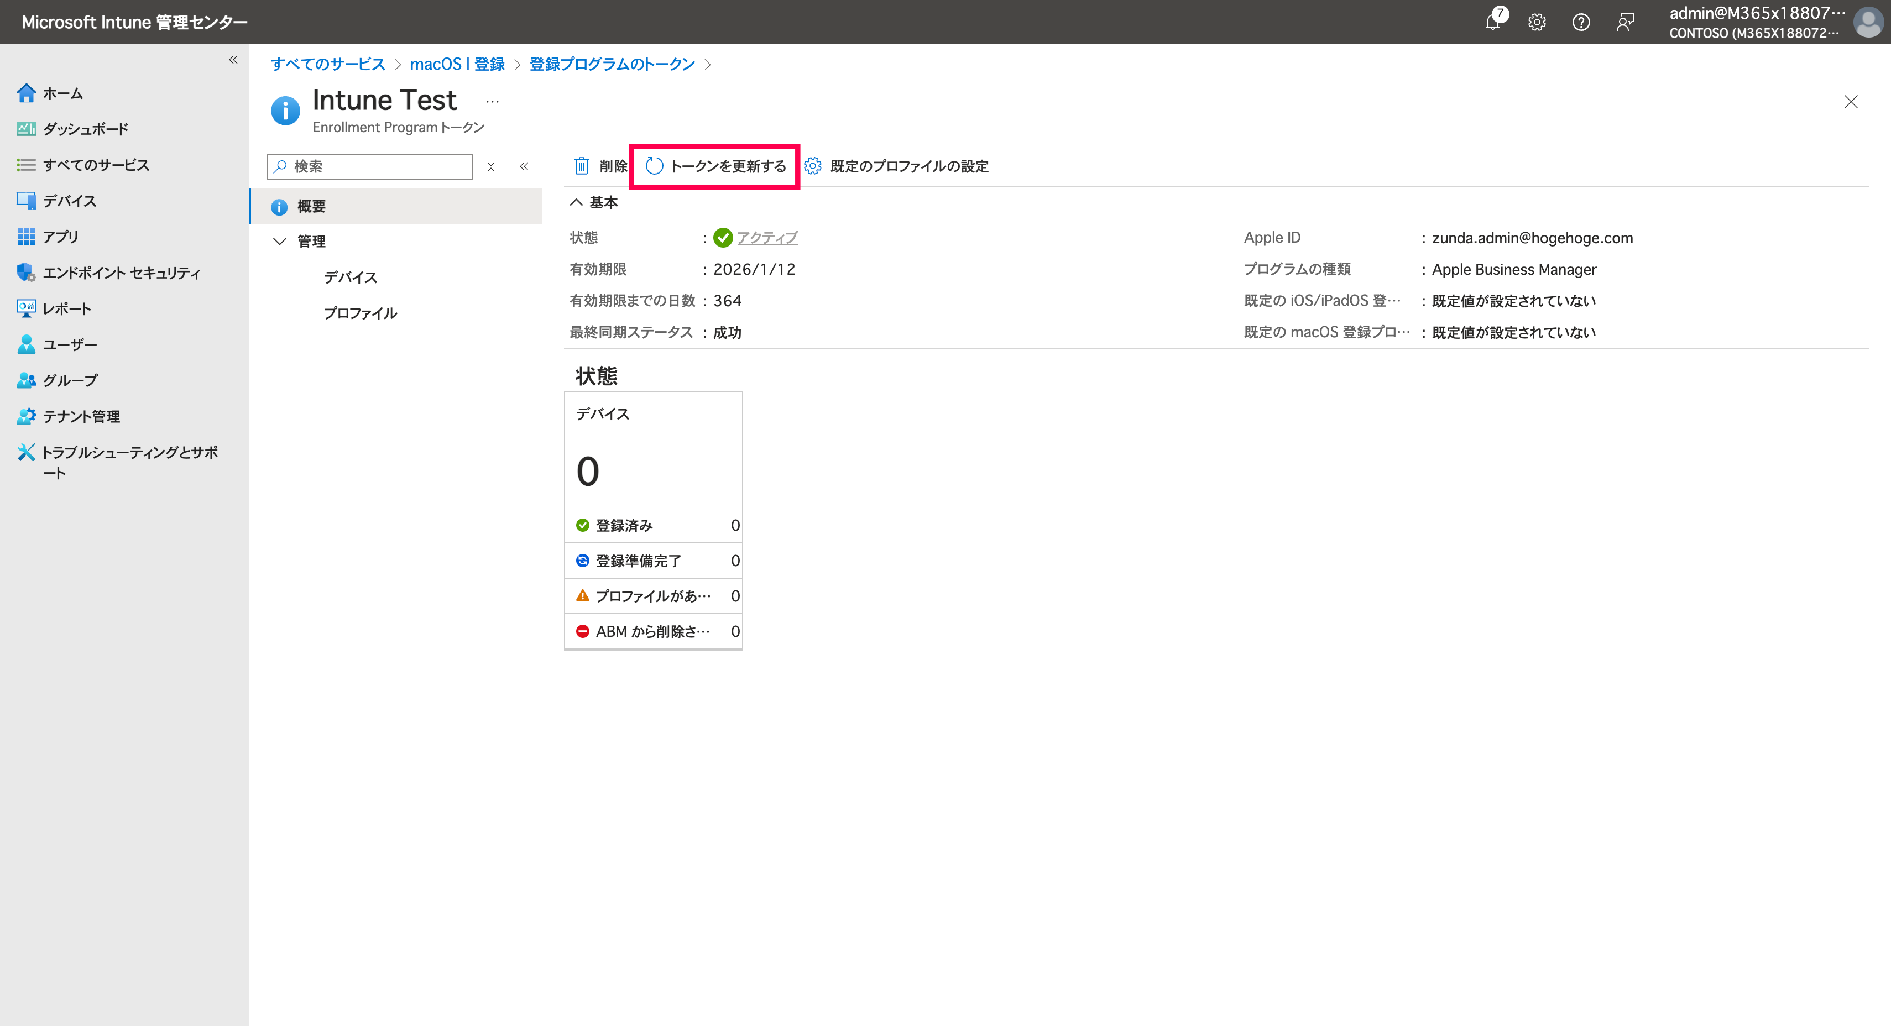Clear the search box with X
The height and width of the screenshot is (1026, 1891).
(491, 166)
